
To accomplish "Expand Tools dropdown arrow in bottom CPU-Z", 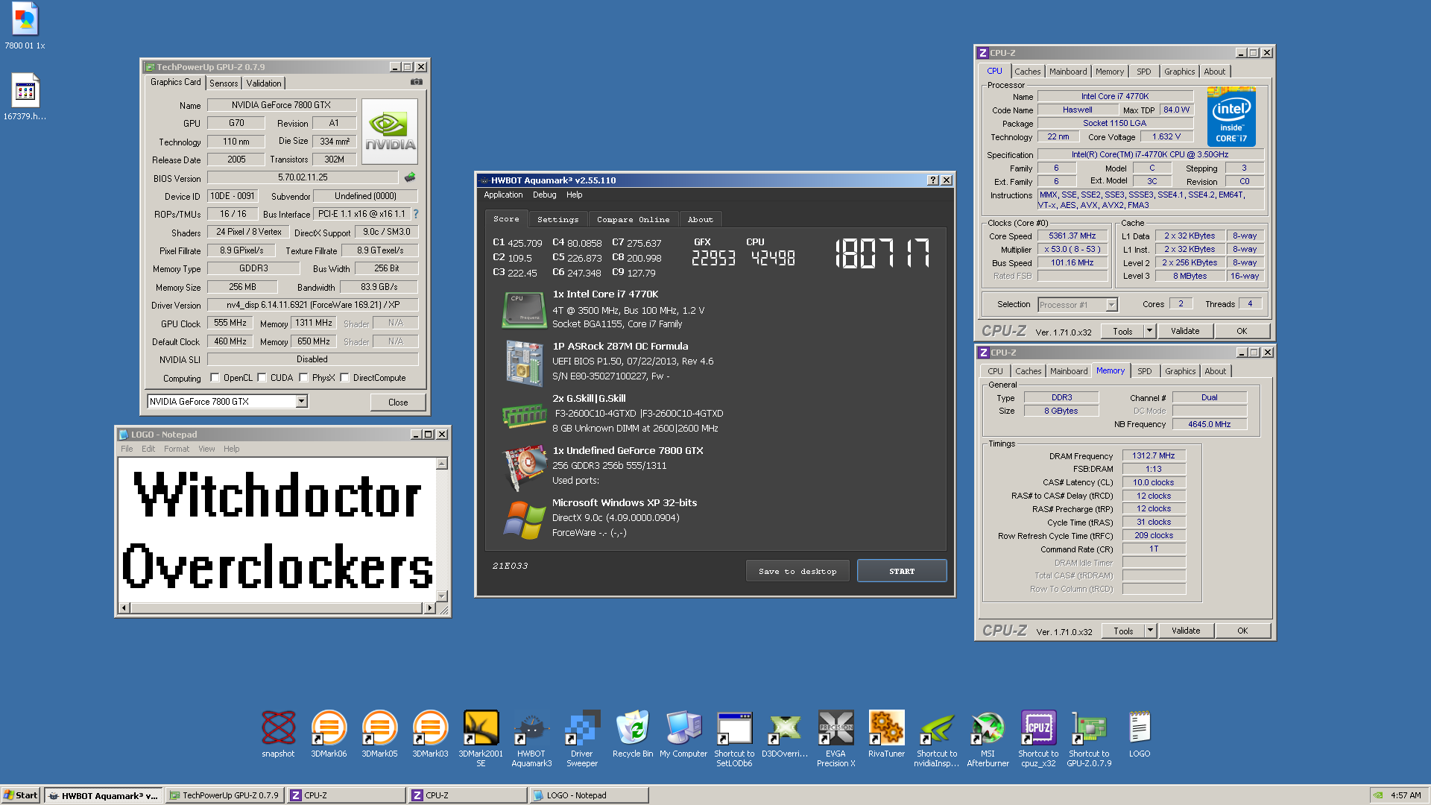I will [x=1150, y=631].
